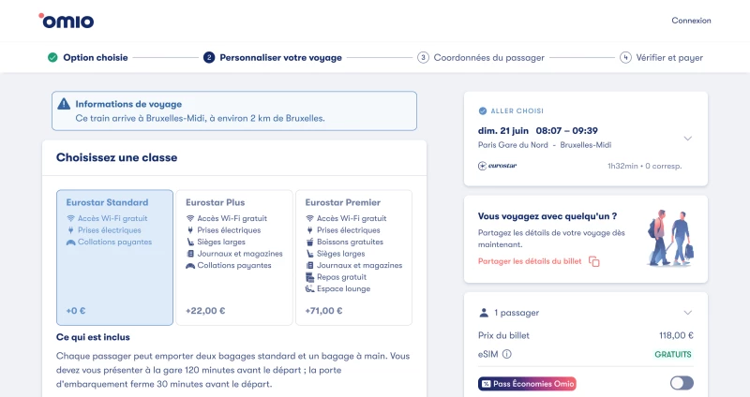The image size is (750, 397).
Task: Click the green check next to Option choisie
Action: [x=52, y=58]
